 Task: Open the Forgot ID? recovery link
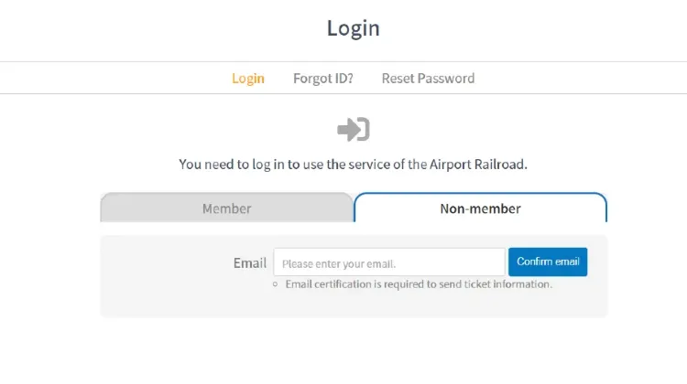(323, 79)
